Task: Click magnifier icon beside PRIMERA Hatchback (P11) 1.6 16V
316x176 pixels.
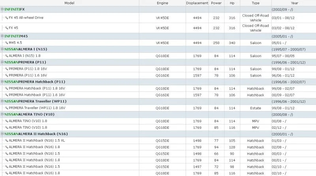Action: tap(6, 95)
